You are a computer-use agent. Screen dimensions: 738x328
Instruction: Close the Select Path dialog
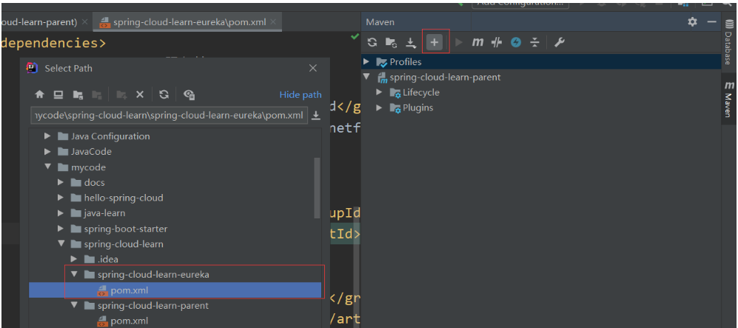[x=312, y=68]
